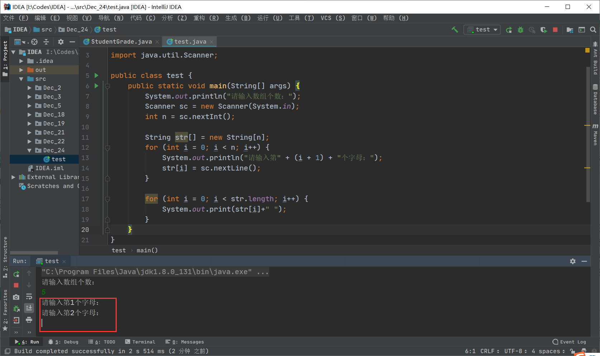
Task: Open the test run configuration dropdown
Action: (x=482, y=30)
